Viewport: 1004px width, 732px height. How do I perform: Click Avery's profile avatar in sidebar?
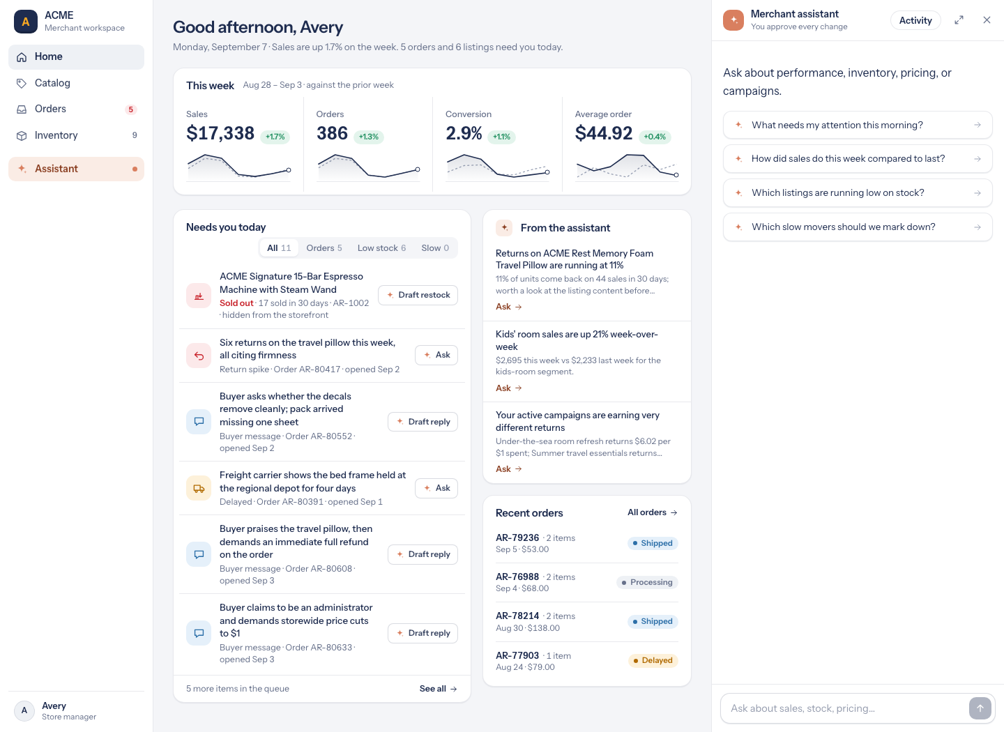(x=24, y=710)
